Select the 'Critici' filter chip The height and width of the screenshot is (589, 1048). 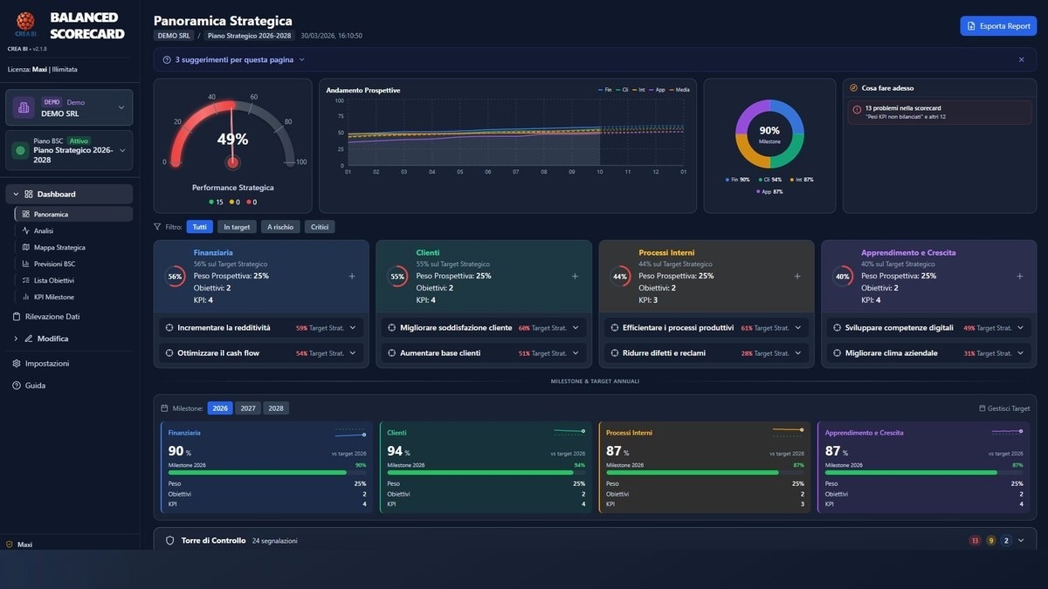(x=320, y=227)
